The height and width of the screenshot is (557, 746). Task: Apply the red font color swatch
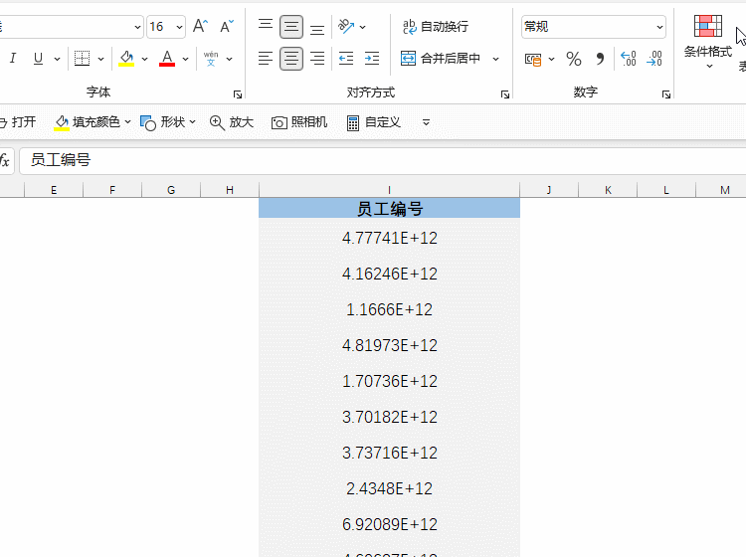167,59
